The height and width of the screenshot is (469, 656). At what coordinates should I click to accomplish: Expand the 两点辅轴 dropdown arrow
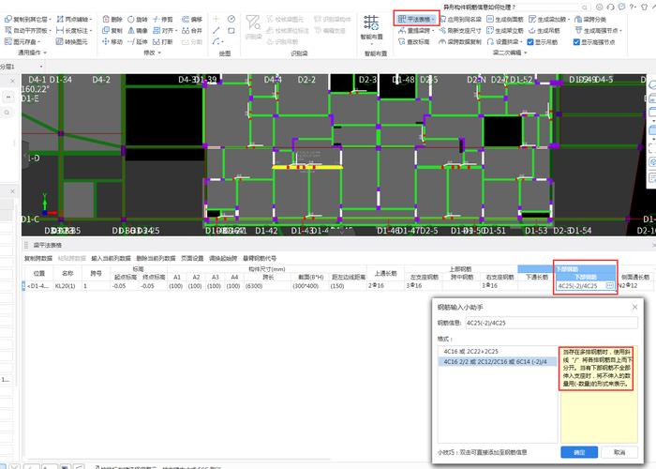pos(90,19)
